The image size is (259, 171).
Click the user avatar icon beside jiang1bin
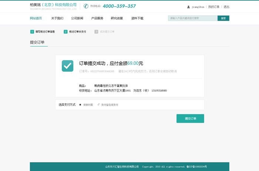(188, 7)
